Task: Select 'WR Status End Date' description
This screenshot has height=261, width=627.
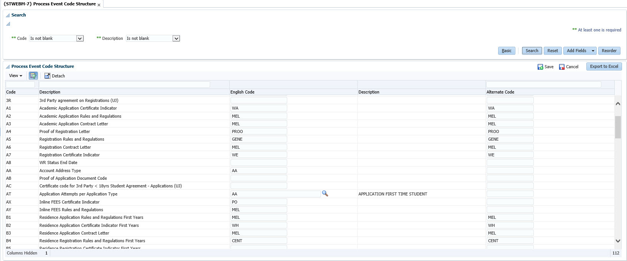Action: tap(58, 163)
